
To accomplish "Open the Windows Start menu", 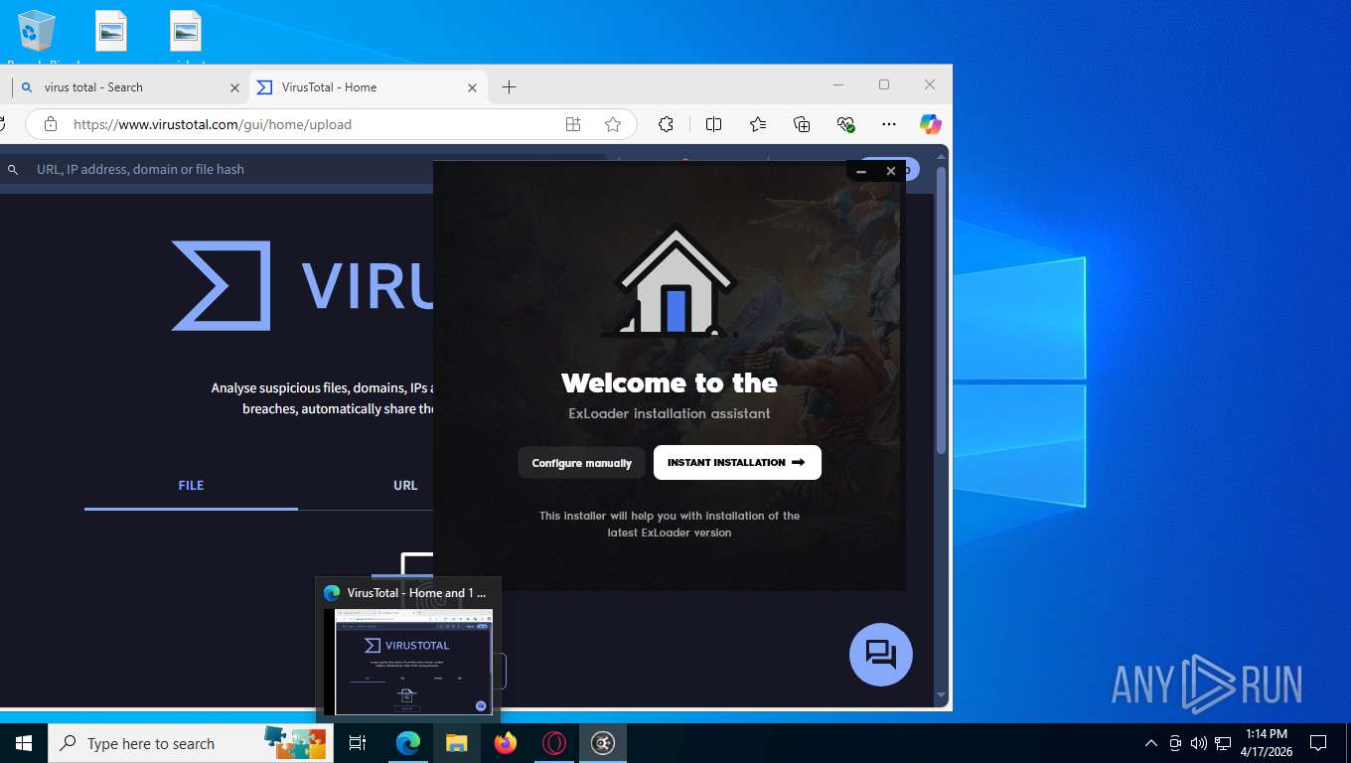I will coord(24,742).
